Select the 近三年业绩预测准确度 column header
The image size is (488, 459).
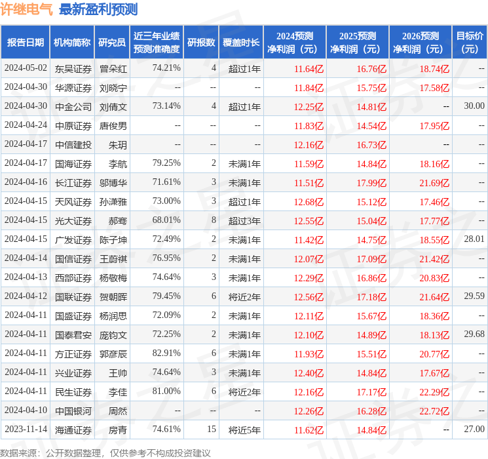coord(157,43)
